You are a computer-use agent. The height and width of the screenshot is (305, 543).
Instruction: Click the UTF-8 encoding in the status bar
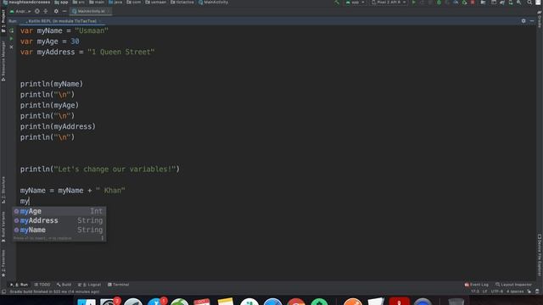pyautogui.click(x=497, y=291)
